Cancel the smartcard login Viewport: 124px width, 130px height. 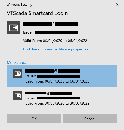coord(90,119)
